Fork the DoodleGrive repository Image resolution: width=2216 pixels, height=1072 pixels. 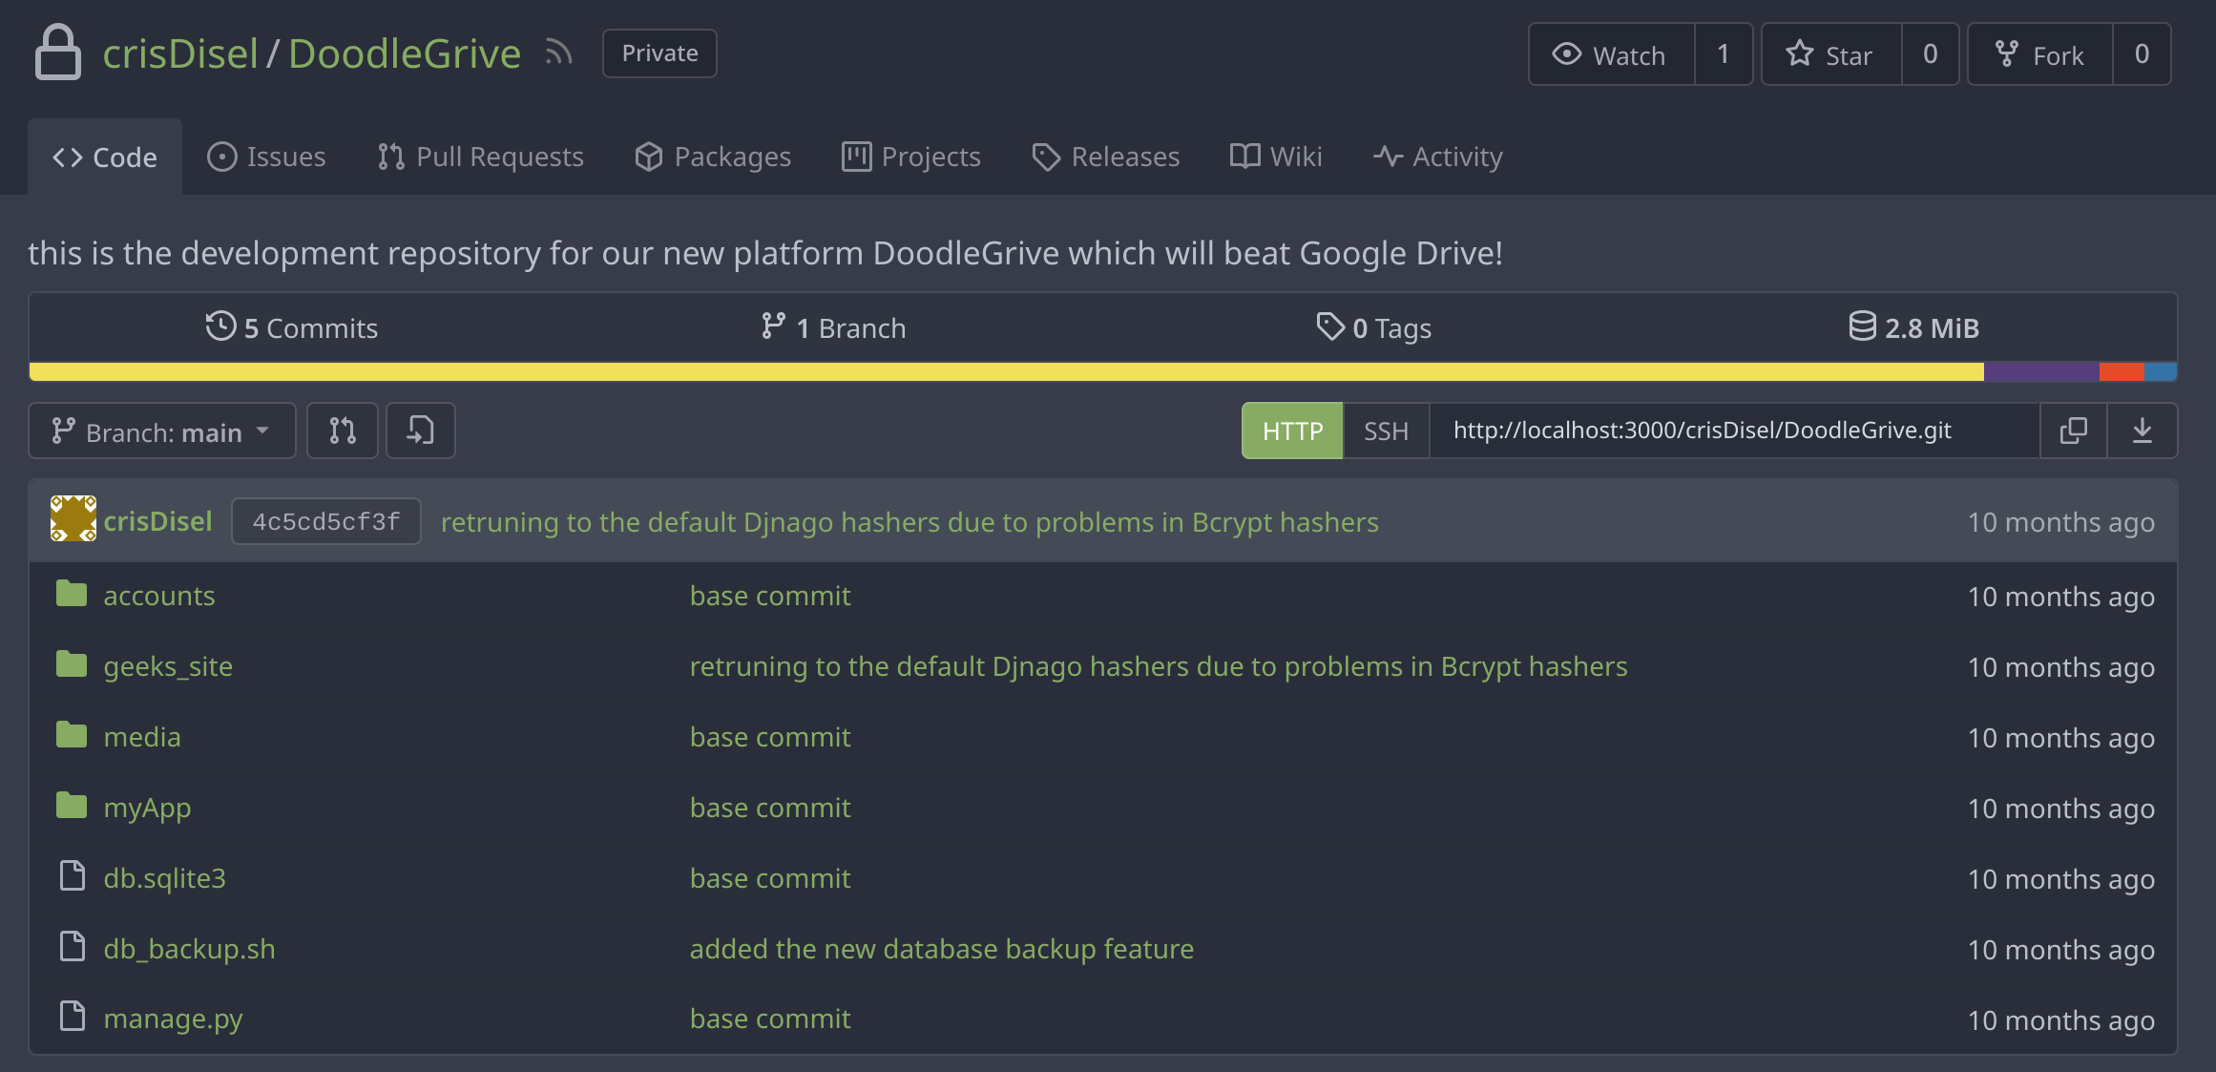tap(2040, 54)
